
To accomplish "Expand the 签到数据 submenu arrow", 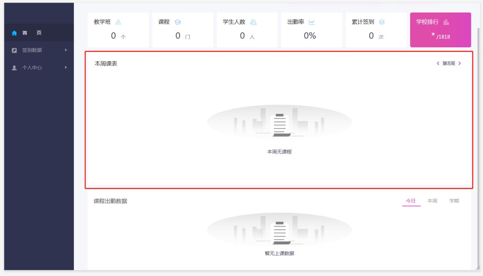I will coord(66,50).
